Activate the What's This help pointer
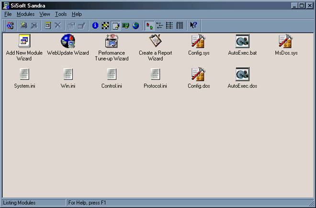This screenshot has width=316, height=208. point(193,25)
